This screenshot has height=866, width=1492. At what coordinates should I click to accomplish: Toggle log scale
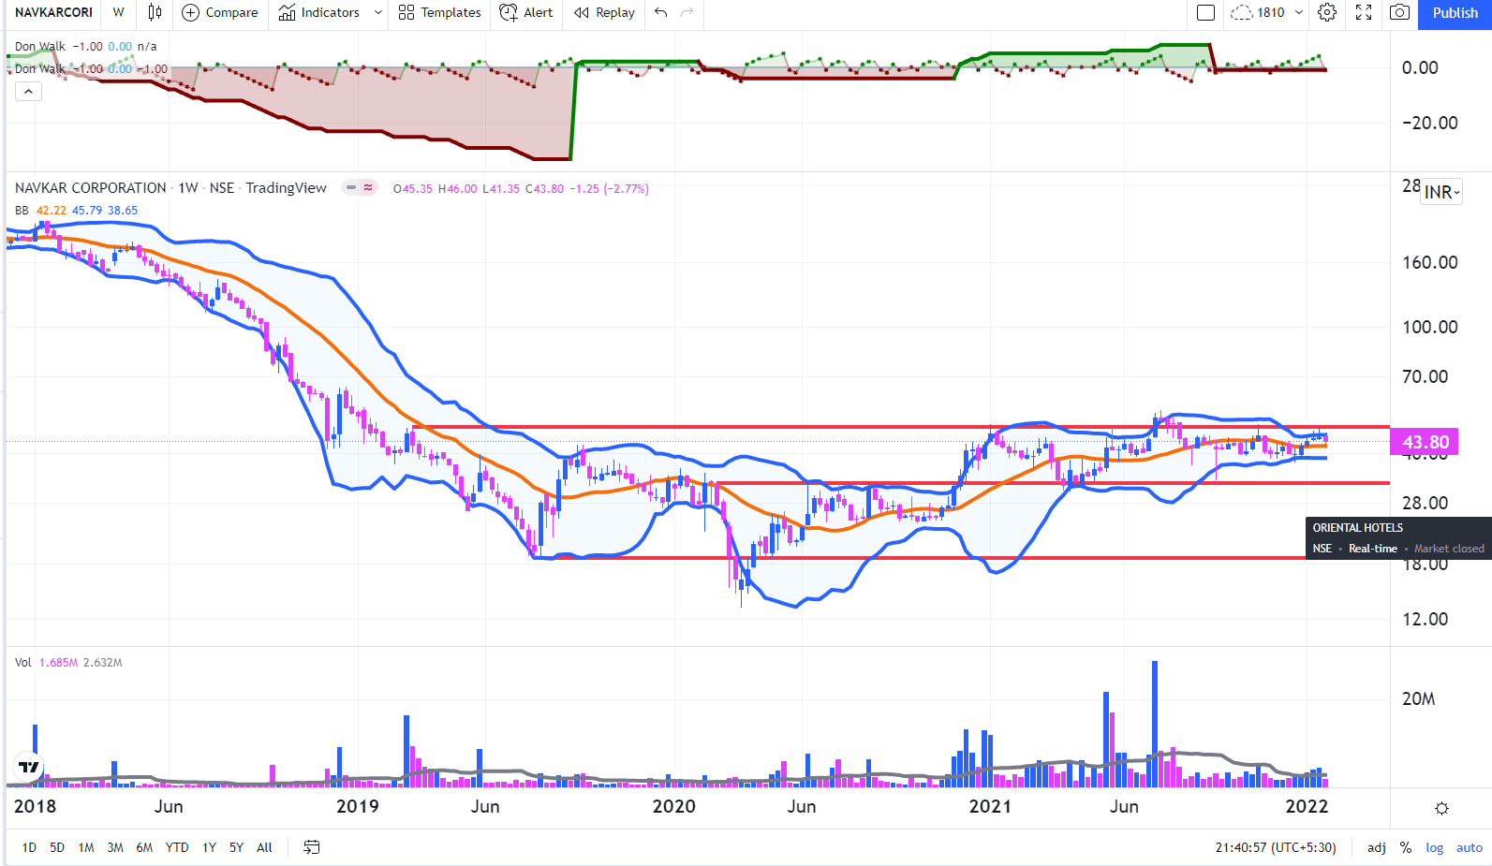(x=1435, y=847)
